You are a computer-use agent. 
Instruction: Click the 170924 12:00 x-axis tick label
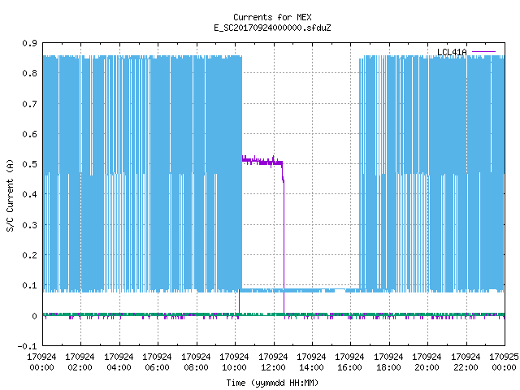click(x=273, y=362)
